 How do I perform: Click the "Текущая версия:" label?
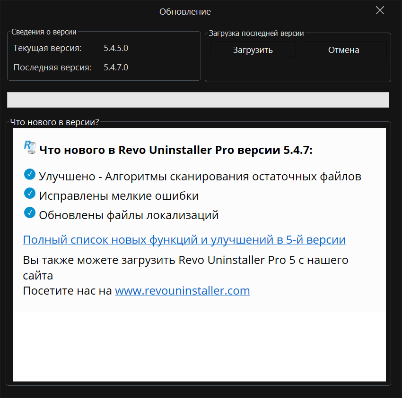(x=47, y=48)
